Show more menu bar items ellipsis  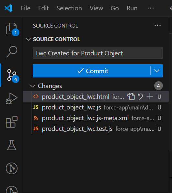coord(151,8)
